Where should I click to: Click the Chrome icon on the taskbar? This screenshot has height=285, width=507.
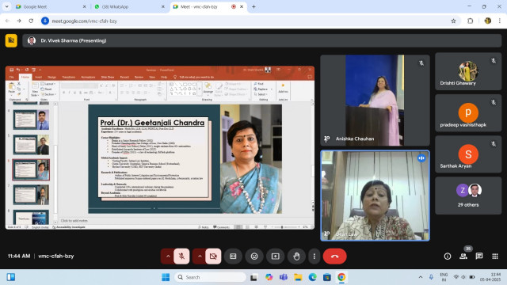tap(341, 277)
